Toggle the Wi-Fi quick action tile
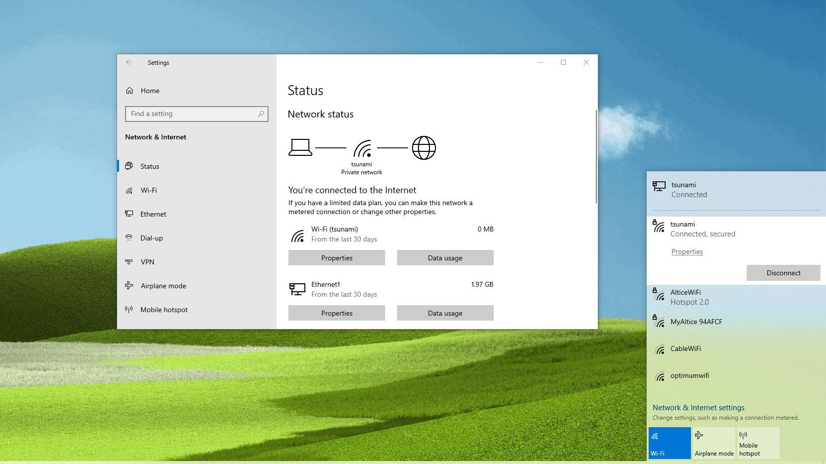This screenshot has height=464, width=826. 670,443
